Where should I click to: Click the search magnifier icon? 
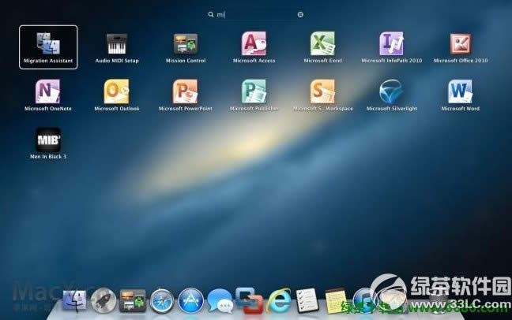click(x=211, y=15)
